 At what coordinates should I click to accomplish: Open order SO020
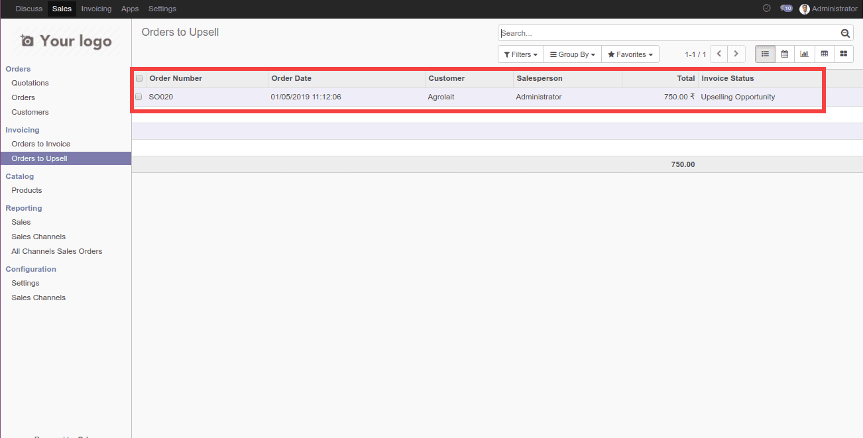161,97
